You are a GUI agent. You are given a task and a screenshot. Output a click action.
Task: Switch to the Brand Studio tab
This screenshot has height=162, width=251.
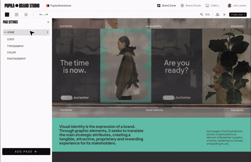(191, 6)
